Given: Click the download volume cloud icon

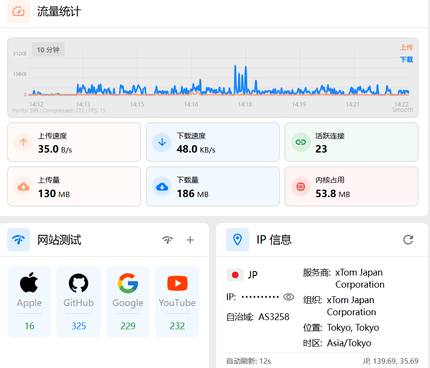Looking at the screenshot, I should click(x=162, y=186).
